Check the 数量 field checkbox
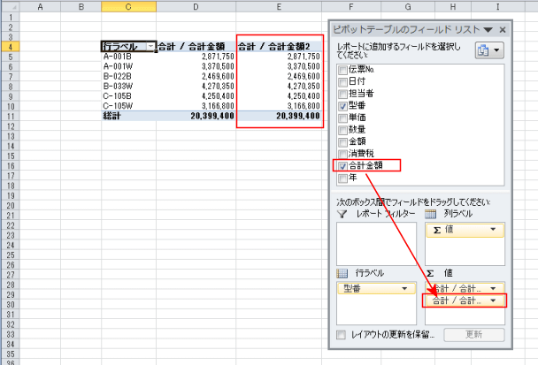This screenshot has height=365, width=538. click(342, 130)
